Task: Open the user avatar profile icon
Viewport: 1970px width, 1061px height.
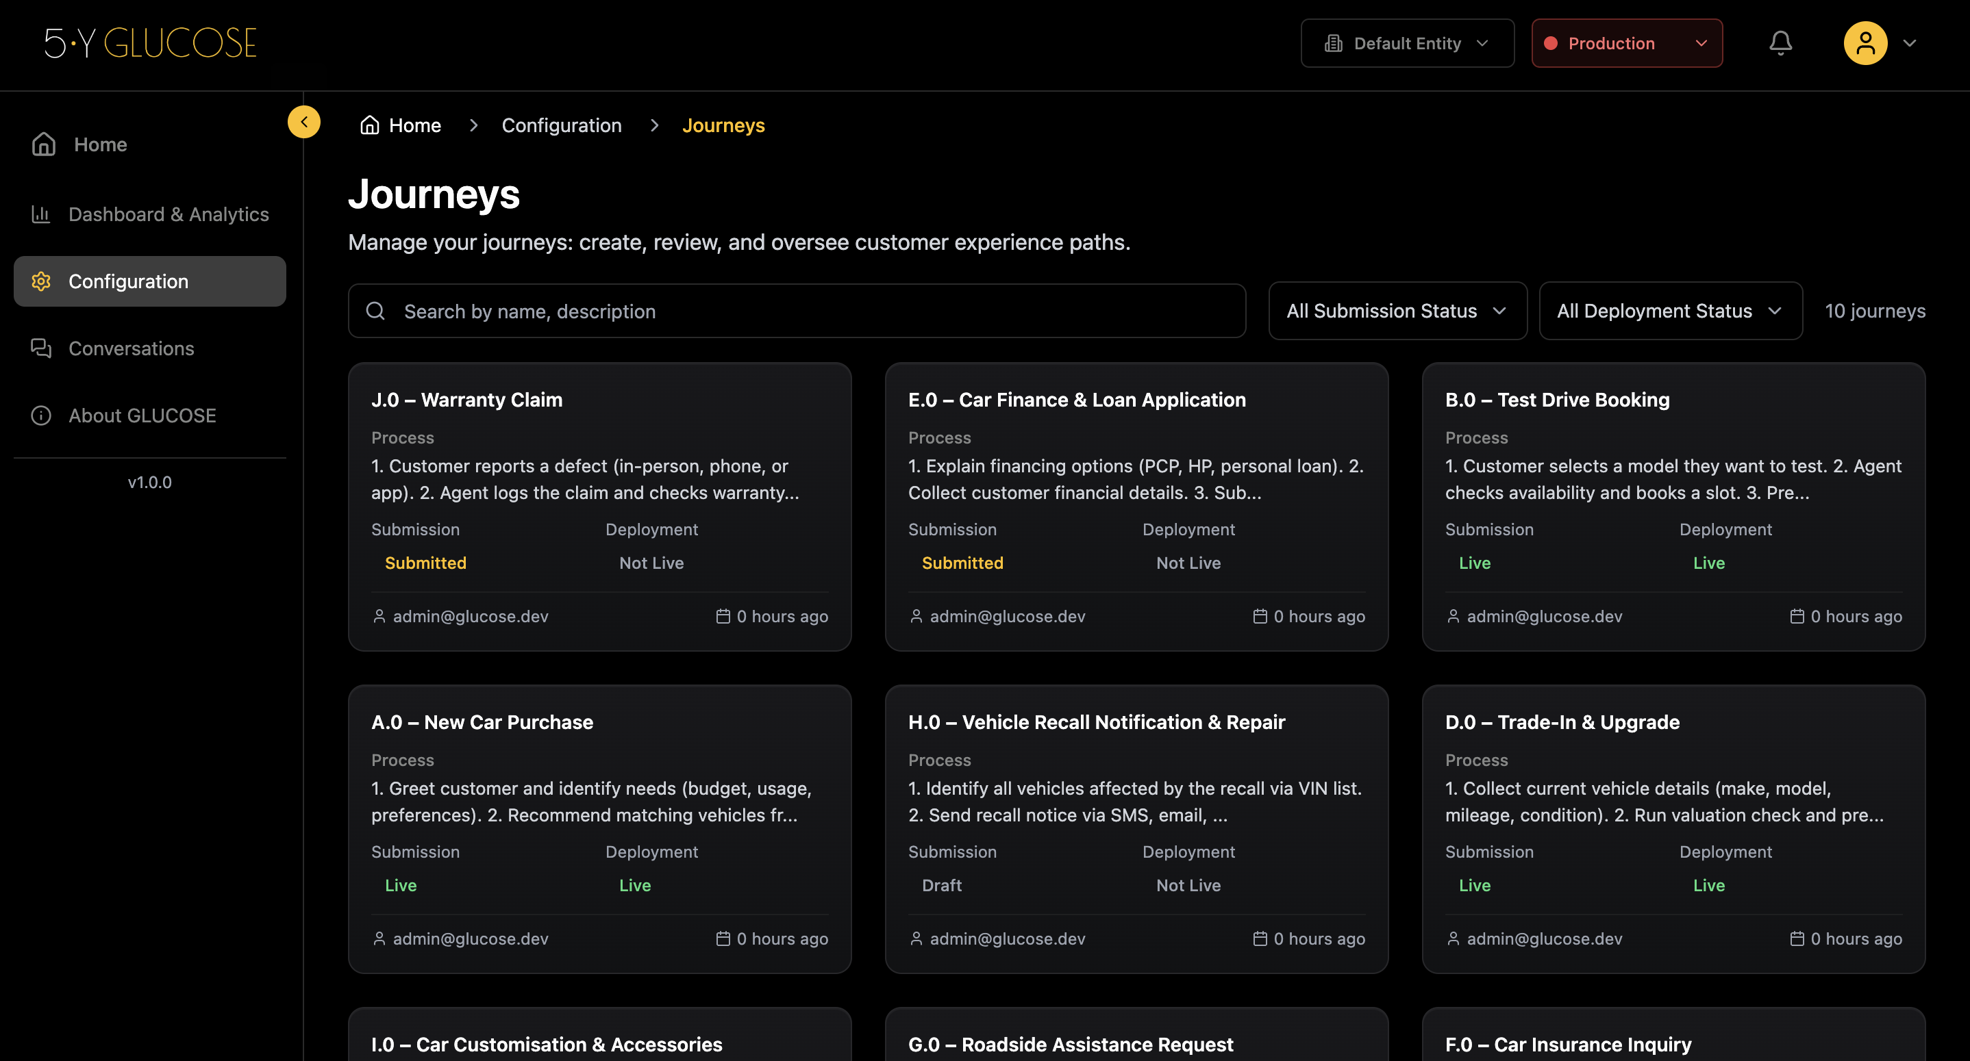Action: (1865, 43)
